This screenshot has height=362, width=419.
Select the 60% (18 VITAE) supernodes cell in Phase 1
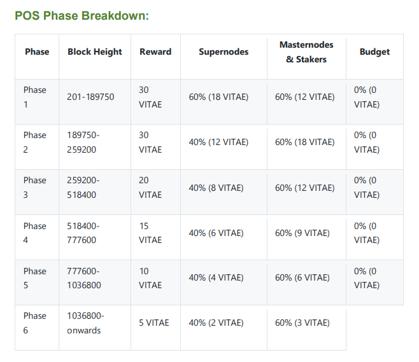[x=218, y=97]
